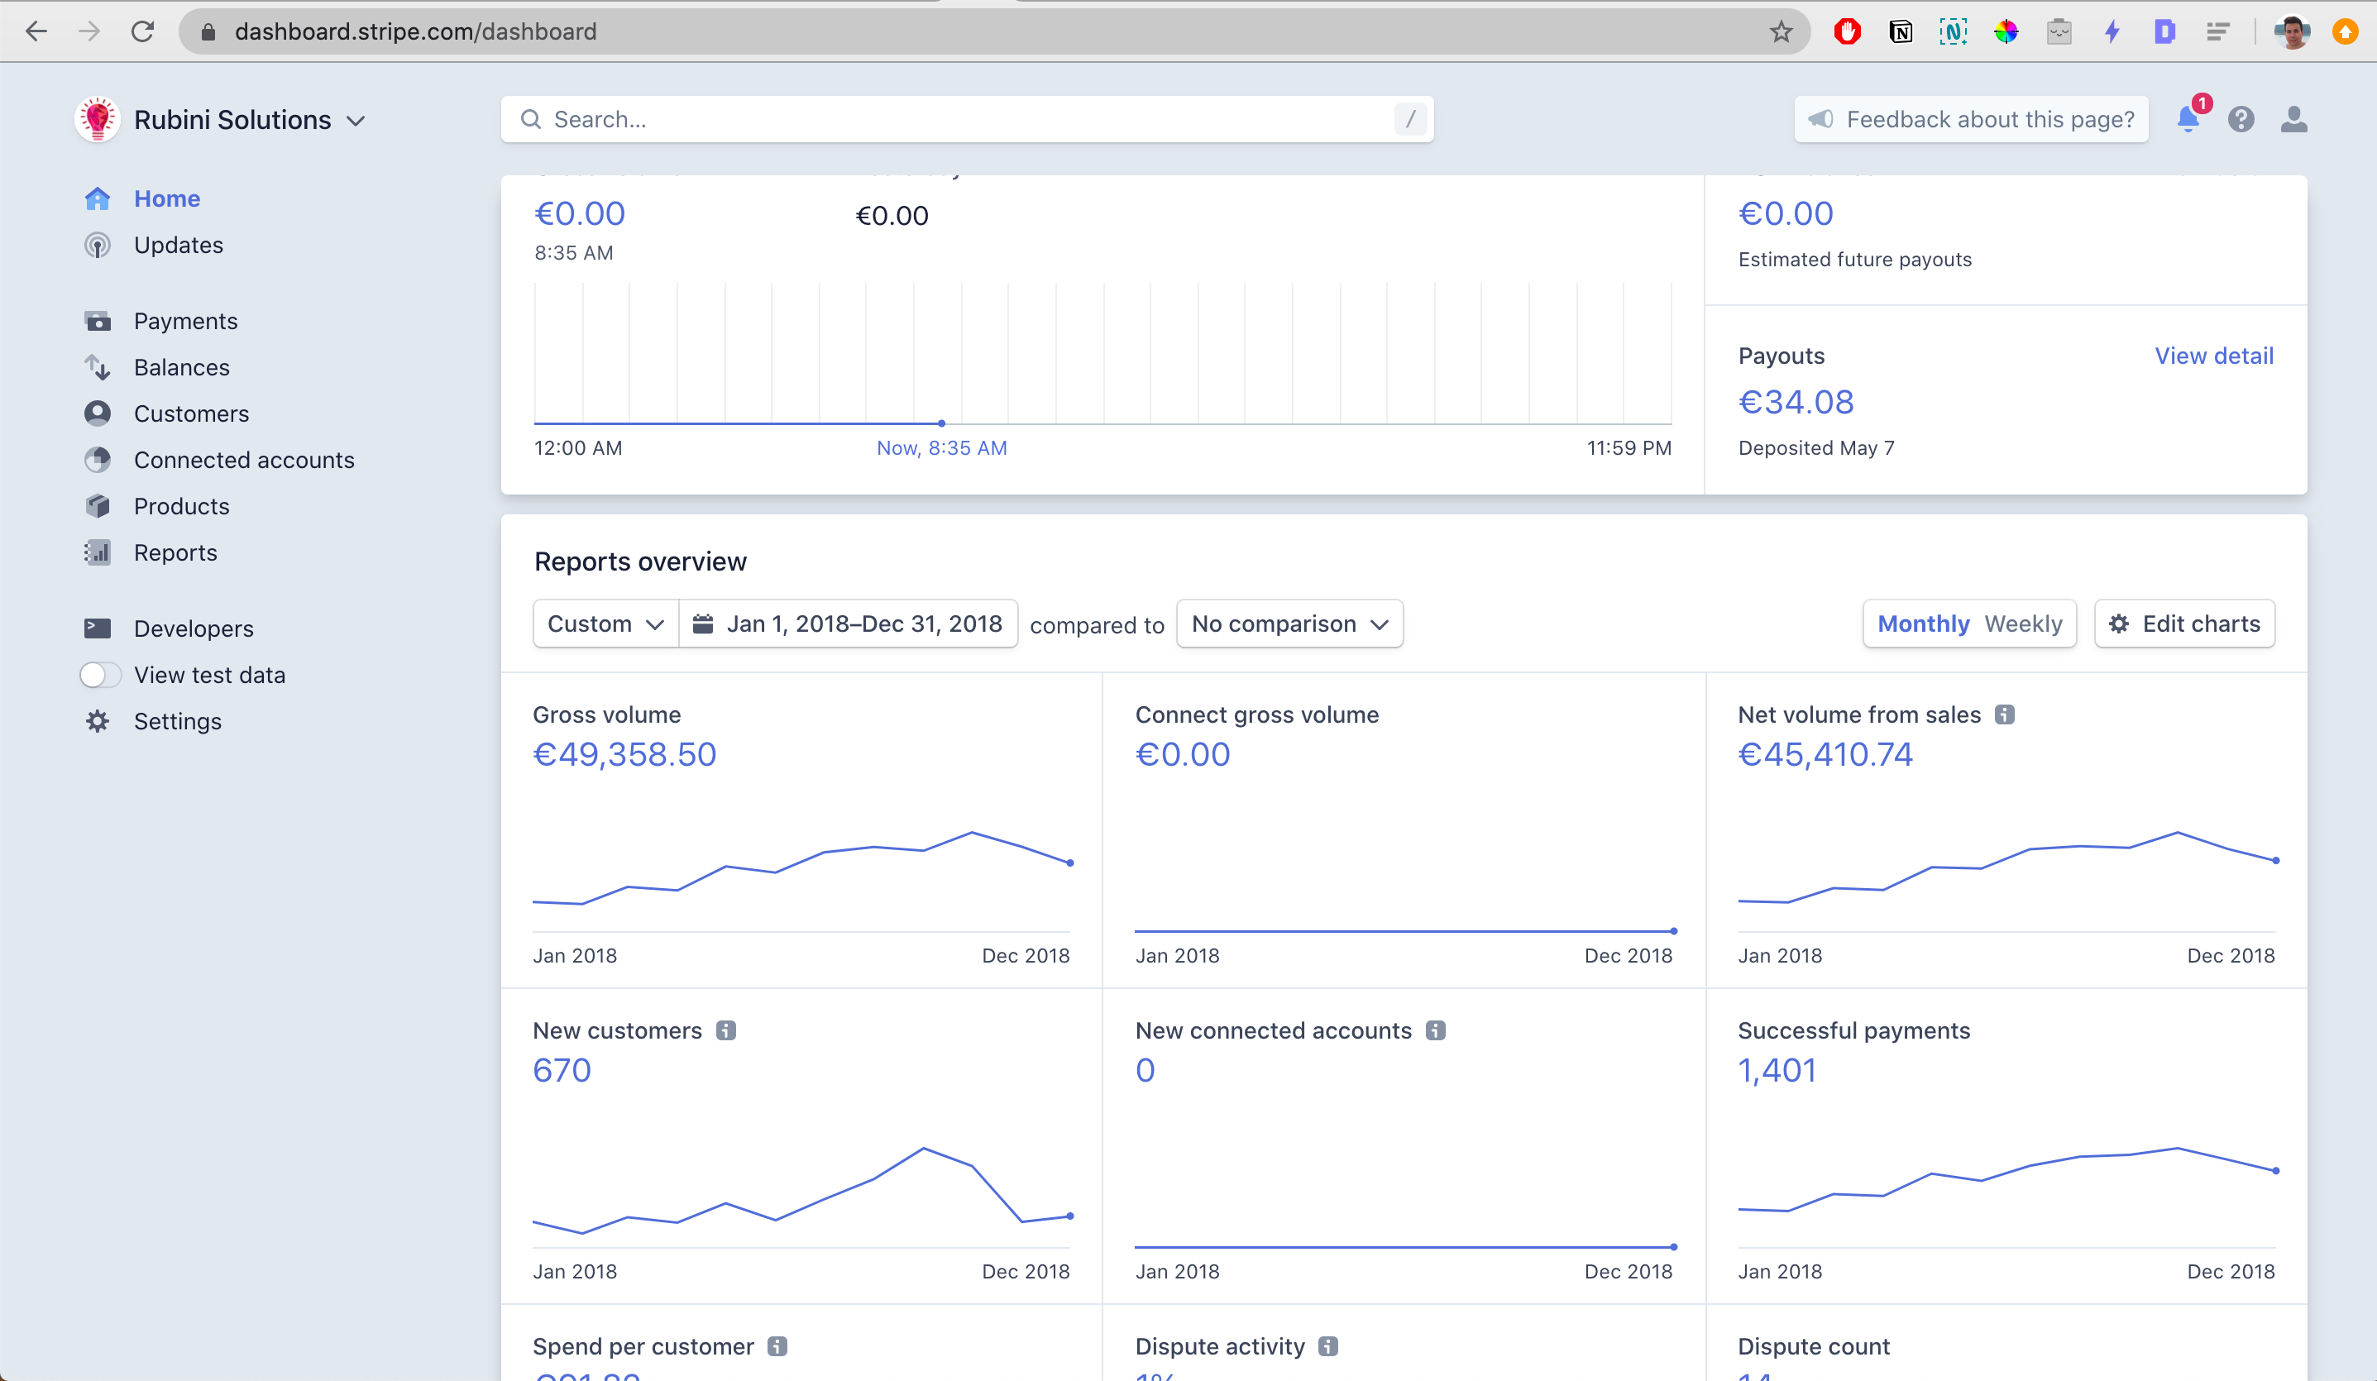This screenshot has width=2377, height=1381.
Task: Expand the Rubini Solutions account switcher
Action: (x=355, y=121)
